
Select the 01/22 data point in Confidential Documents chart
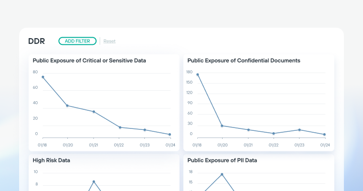click(x=274, y=133)
